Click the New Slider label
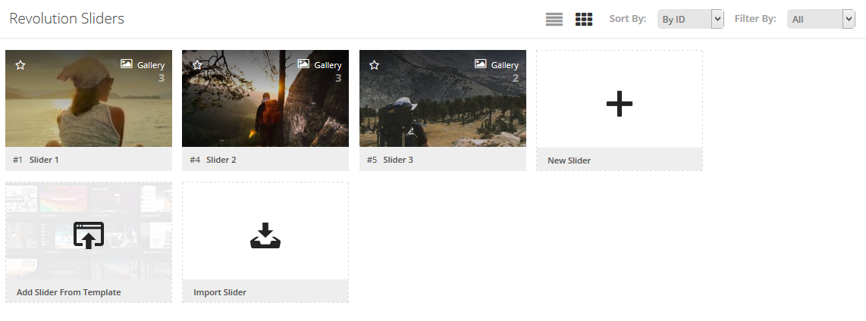The height and width of the screenshot is (321, 866). pyautogui.click(x=569, y=160)
